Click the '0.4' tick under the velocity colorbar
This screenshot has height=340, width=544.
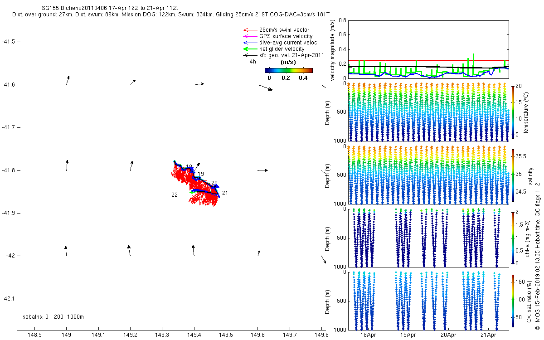tap(302, 78)
